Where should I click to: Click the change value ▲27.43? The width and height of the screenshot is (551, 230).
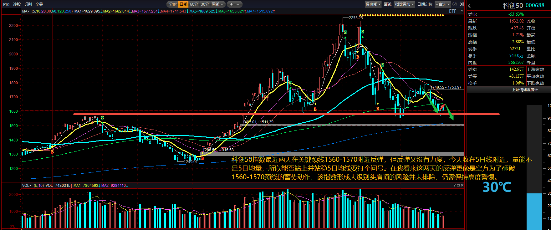click(517, 28)
